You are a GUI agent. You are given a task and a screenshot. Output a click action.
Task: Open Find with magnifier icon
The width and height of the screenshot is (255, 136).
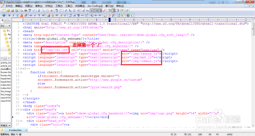click(x=66, y=10)
